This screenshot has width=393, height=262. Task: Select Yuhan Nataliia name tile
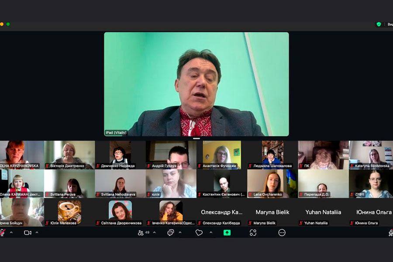pos(323,212)
